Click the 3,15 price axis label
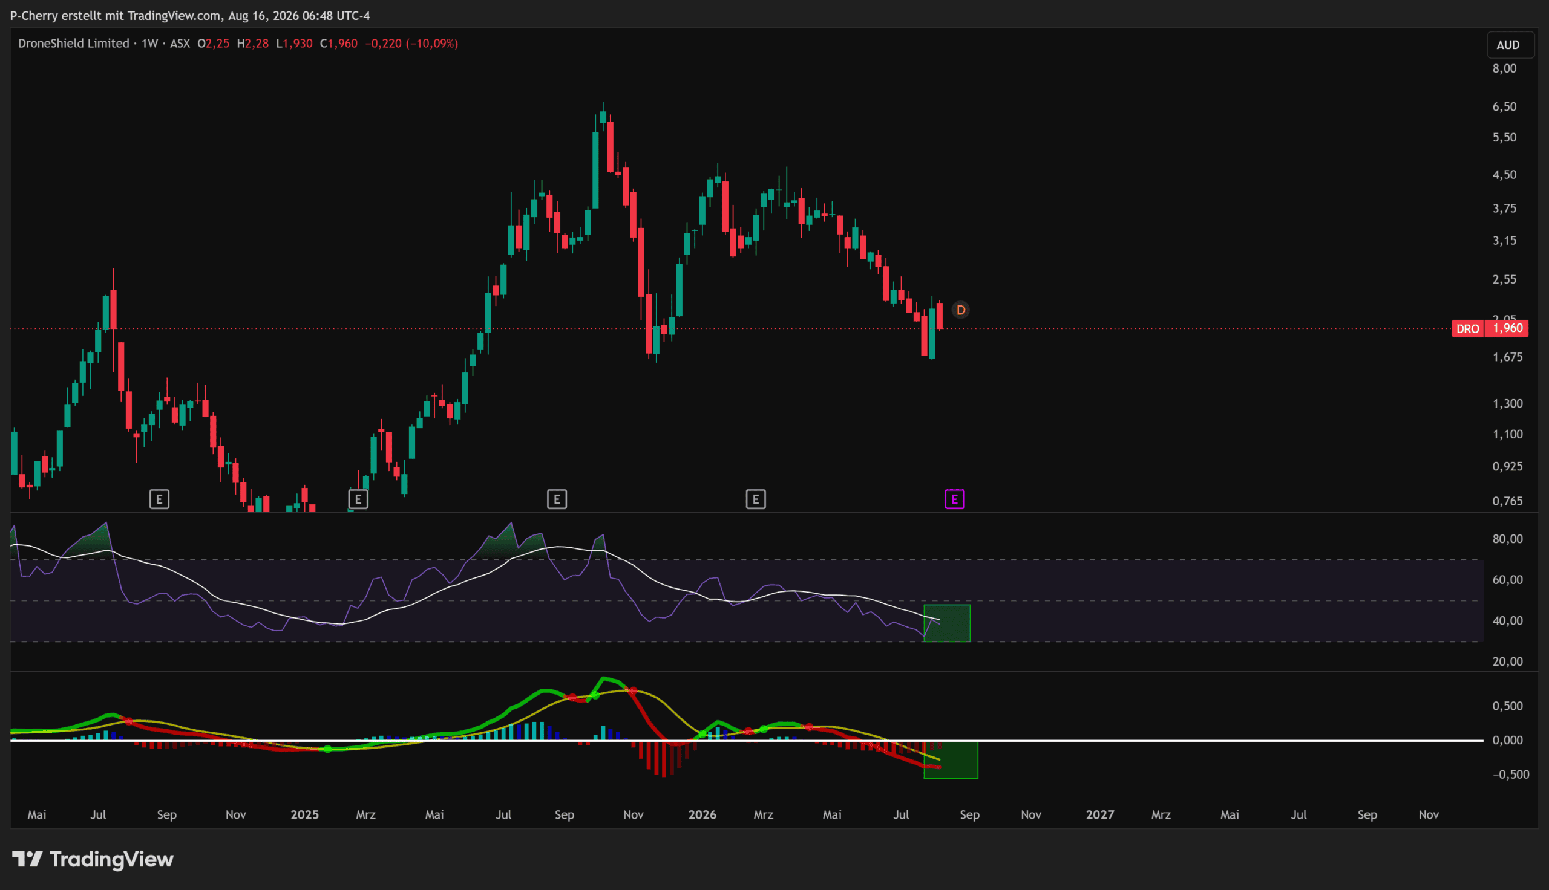The image size is (1549, 890). (1504, 241)
